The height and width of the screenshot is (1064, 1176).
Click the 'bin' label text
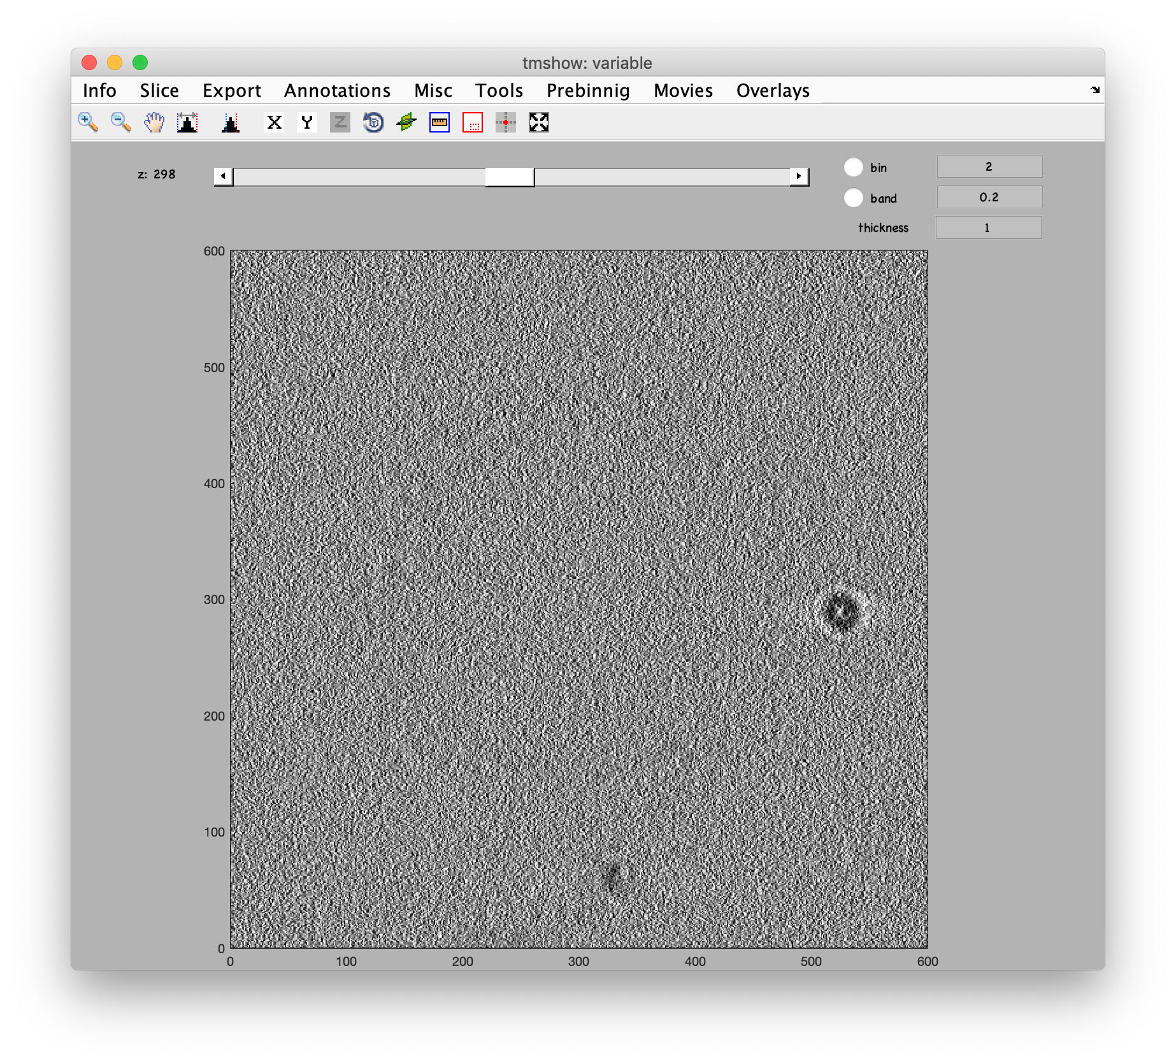pos(878,168)
